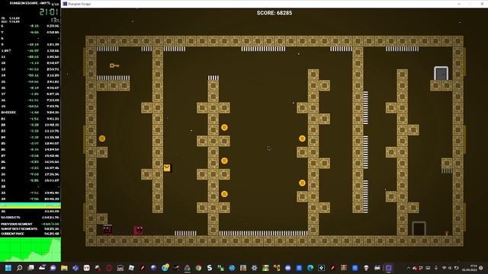Click the gray exit door on the ledge
Viewport: 488px width, 274px height.
441,73
